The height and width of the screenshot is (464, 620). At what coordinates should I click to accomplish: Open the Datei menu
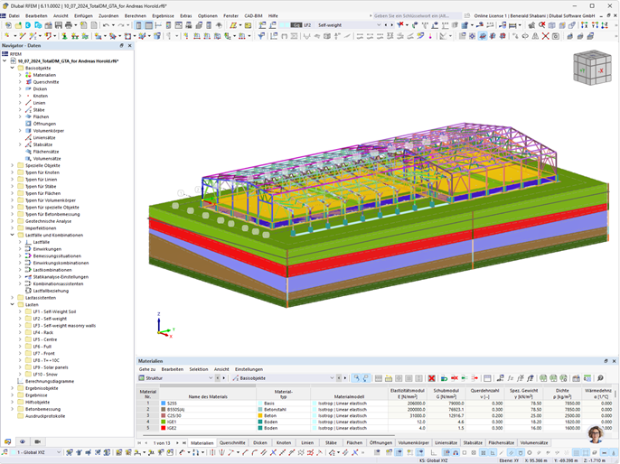pos(14,15)
